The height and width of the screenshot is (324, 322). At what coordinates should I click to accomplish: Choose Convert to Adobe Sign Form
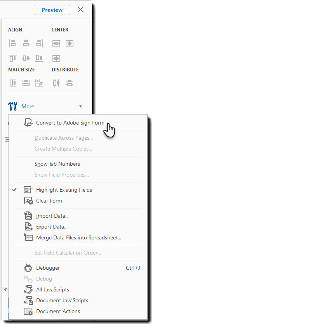click(70, 122)
